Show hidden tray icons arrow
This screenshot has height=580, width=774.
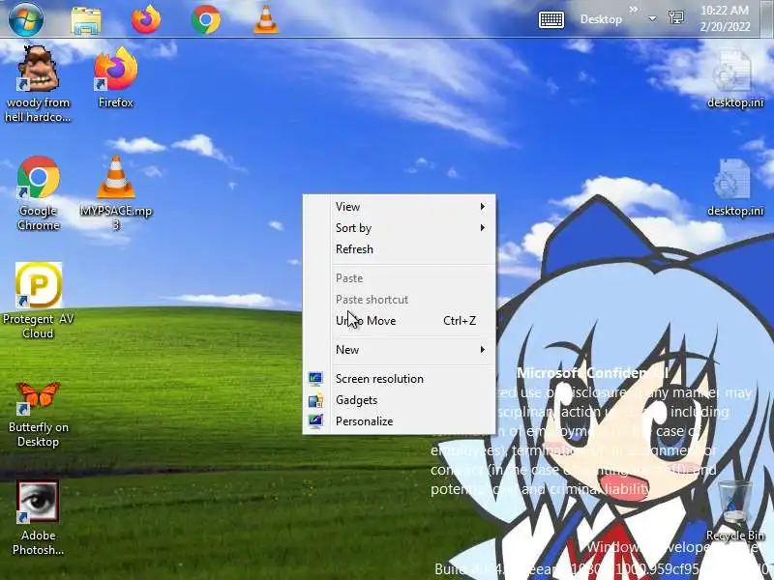click(652, 18)
